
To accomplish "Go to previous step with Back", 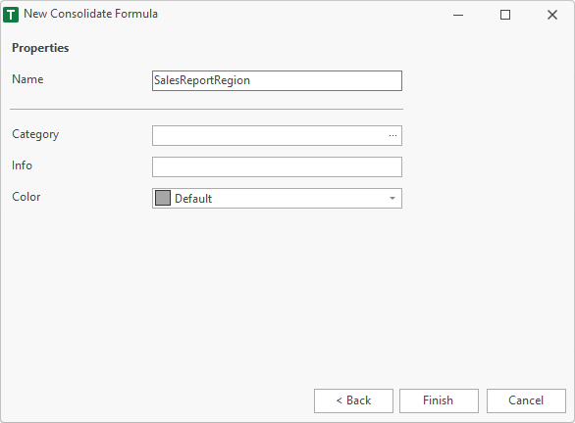I will [353, 400].
